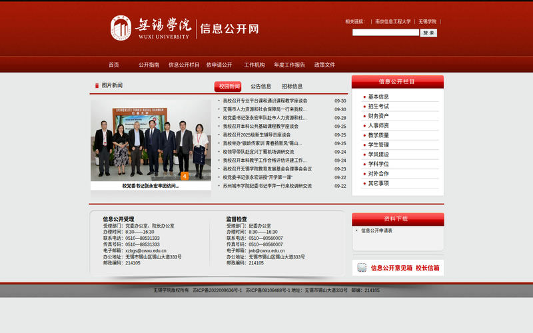
Task: Click the 图片新闻 section title
Action: tap(112, 85)
